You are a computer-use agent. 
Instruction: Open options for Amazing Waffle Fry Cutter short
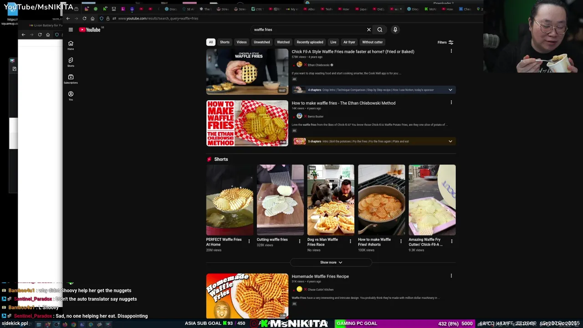click(451, 241)
